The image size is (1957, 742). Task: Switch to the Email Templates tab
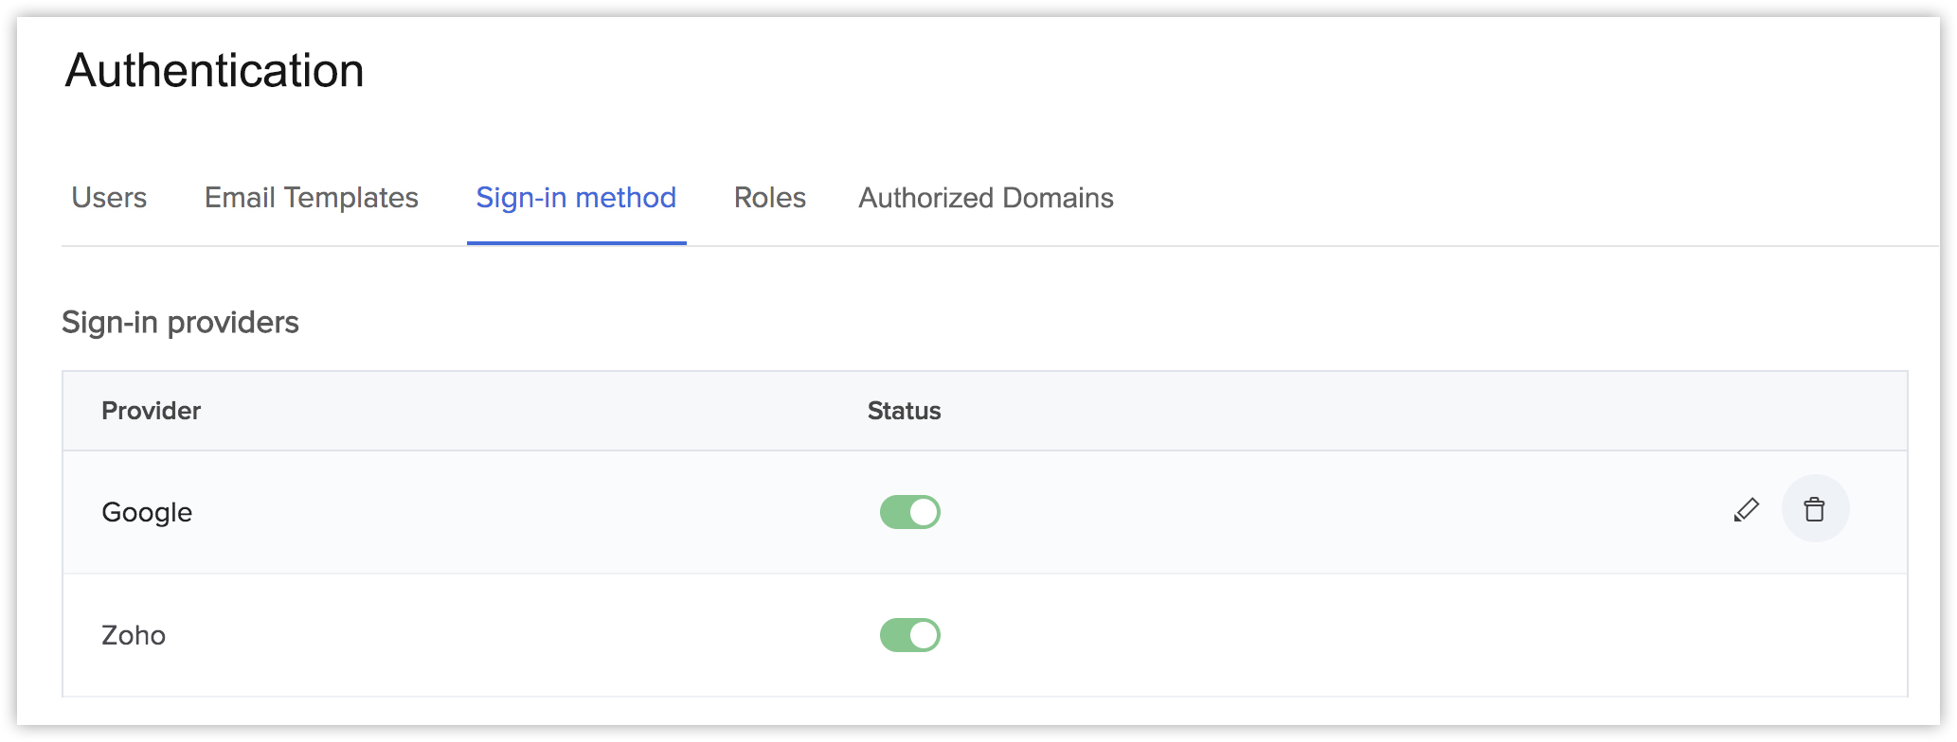311,198
